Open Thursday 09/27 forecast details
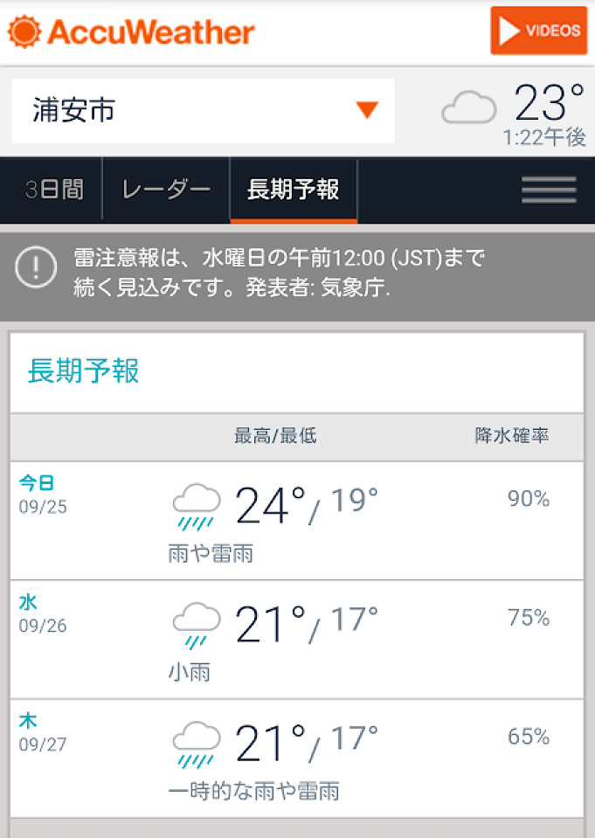This screenshot has width=595, height=838. click(297, 758)
